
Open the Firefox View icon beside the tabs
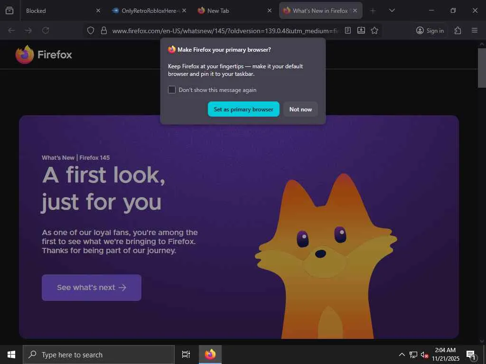9,10
